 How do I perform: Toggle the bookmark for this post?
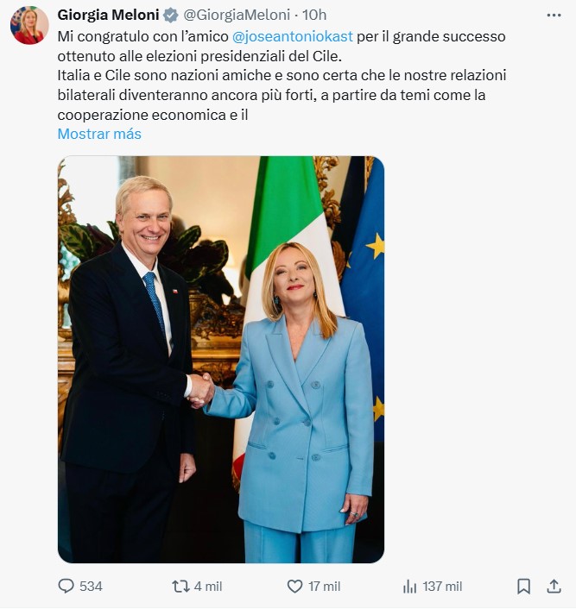[x=523, y=586]
